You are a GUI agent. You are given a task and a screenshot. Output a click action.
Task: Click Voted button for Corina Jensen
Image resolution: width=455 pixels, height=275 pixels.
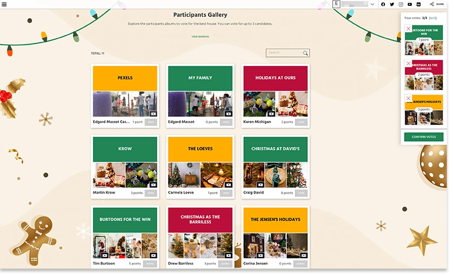point(300,264)
